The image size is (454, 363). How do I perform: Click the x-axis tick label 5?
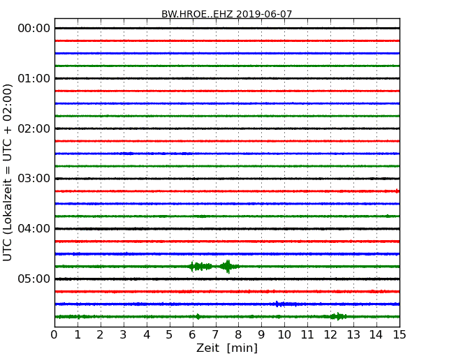169,335
